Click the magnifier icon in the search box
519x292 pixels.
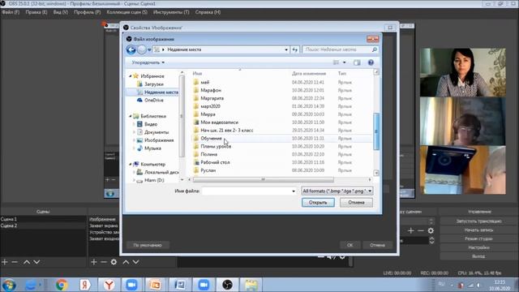[375, 49]
